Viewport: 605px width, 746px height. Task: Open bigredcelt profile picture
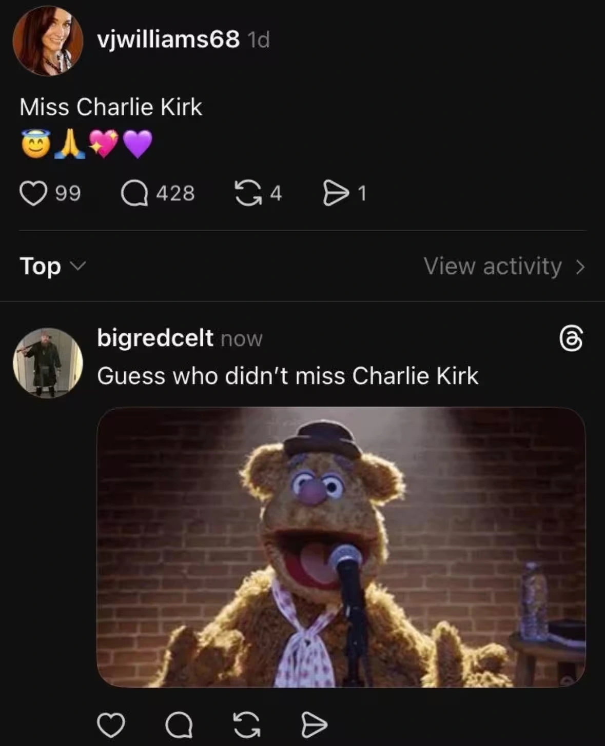pos(48,362)
